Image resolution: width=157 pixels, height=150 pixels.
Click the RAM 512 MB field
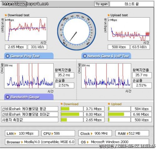click(132, 133)
